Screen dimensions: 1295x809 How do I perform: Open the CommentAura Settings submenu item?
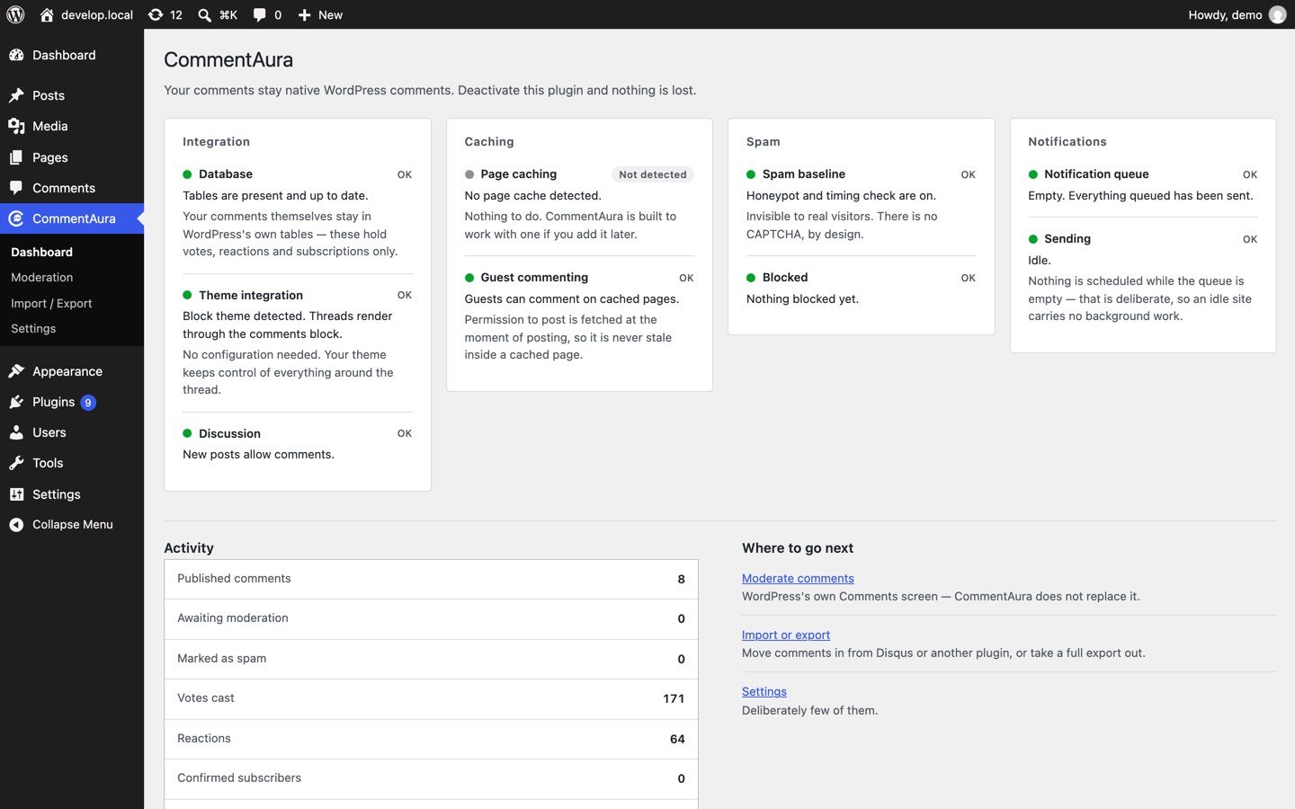click(33, 329)
